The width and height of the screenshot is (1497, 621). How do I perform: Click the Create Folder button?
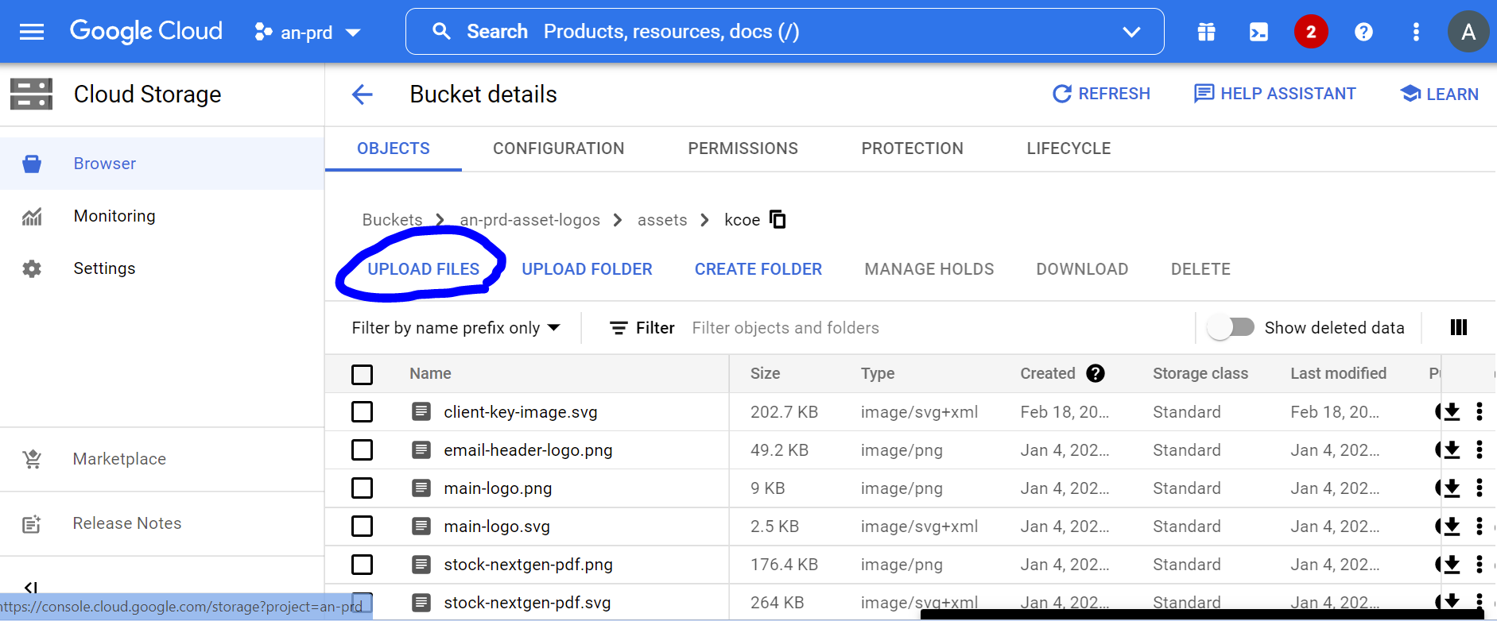point(758,269)
